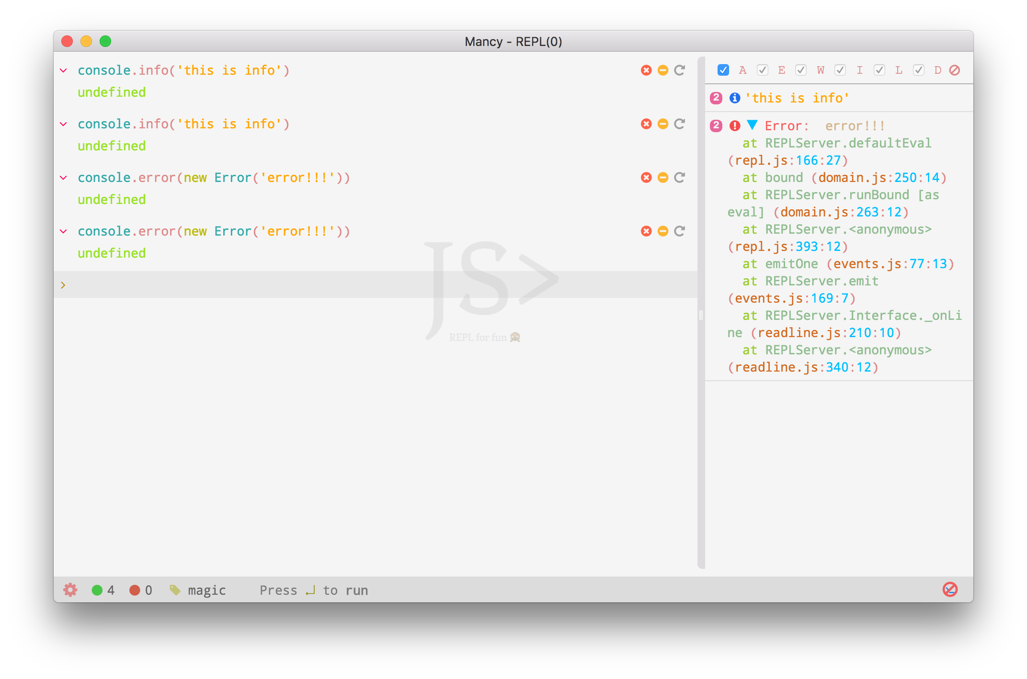
Task: Collapse the first console.info entry chevron
Action: point(63,70)
